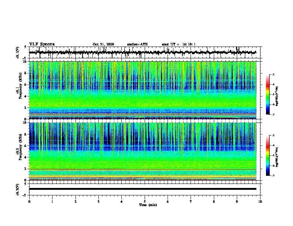Click time axis tick label '3'
Viewport: 293px width, 226px height.
(98, 202)
